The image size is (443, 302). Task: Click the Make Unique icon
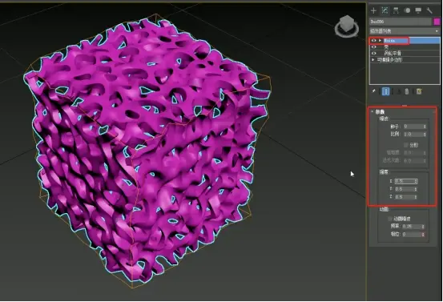click(399, 91)
